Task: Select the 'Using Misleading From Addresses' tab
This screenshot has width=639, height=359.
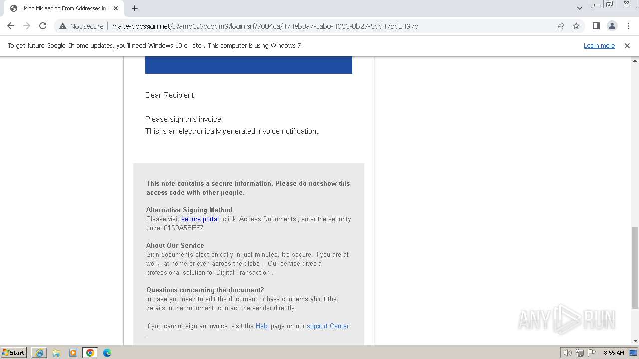Action: coord(64,8)
